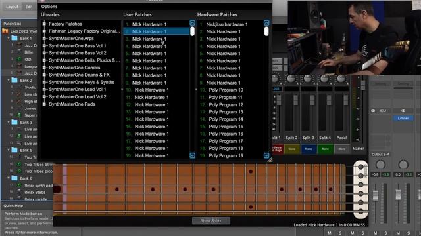Click the Output 3-4 strip volume fader
Image resolution: width=421 pixels, height=236 pixels.
(376, 195)
